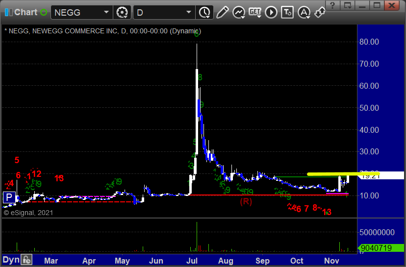Click the Chart window bars icon

(8, 12)
